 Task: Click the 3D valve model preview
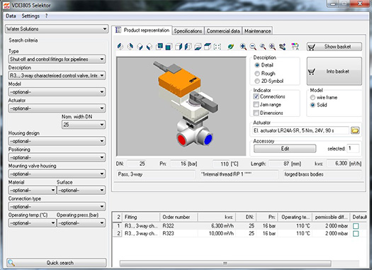click(x=181, y=106)
